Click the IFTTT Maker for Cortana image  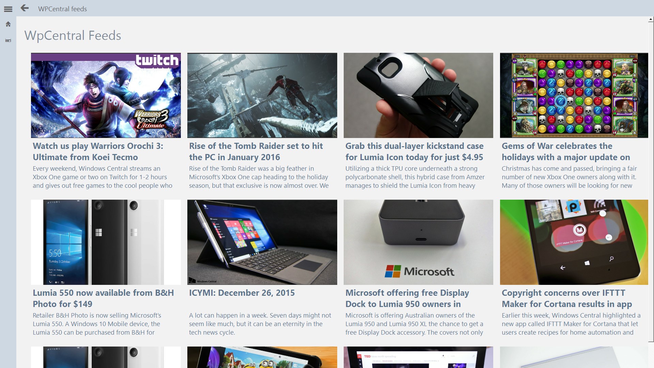coord(574,242)
